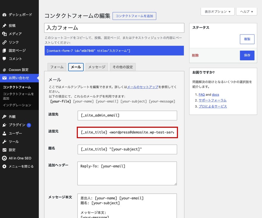Open the FAQ link
This screenshot has width=262, height=218.
202,95
